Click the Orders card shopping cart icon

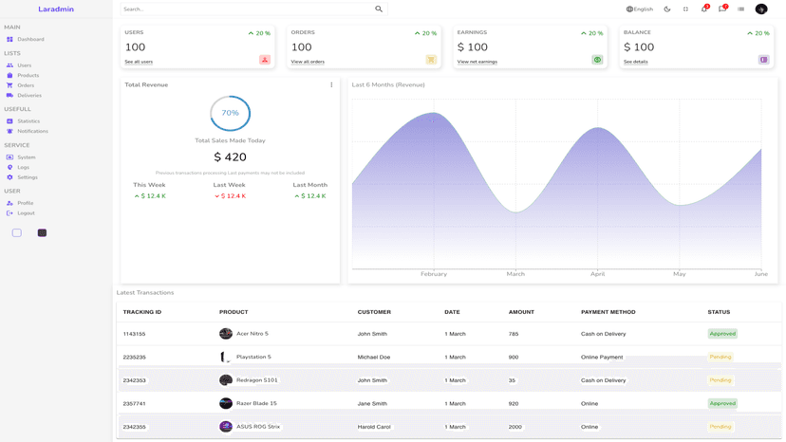(x=431, y=60)
